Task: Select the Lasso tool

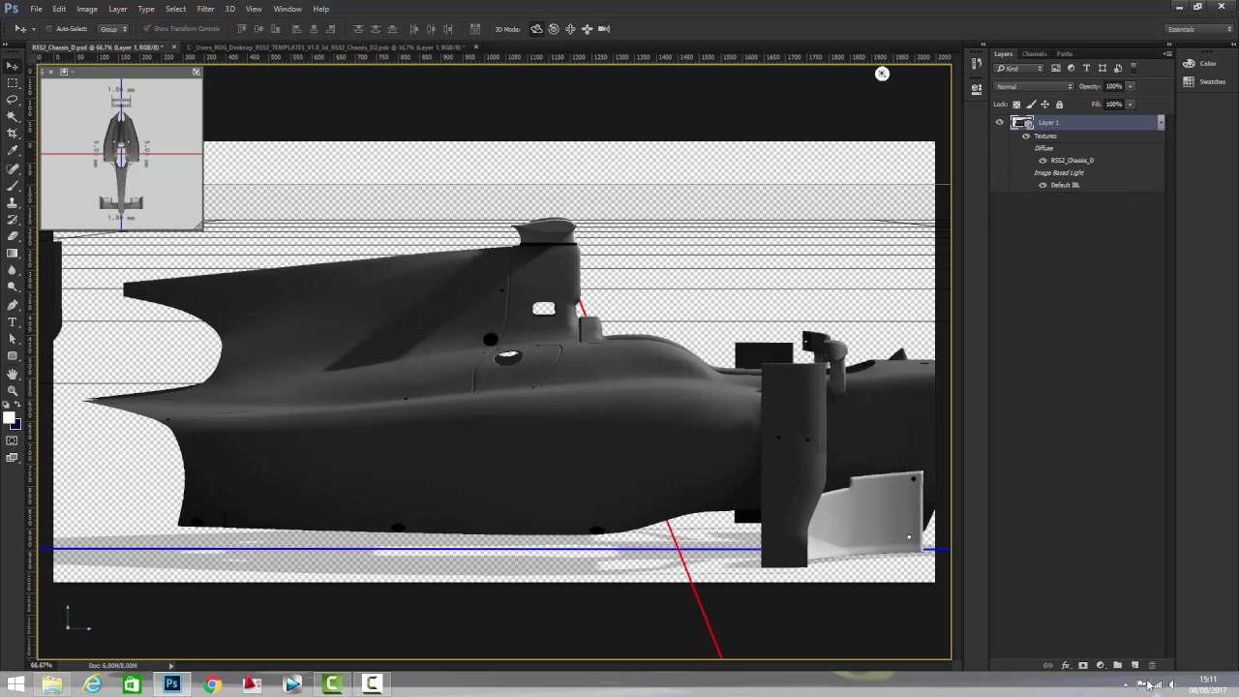Action: point(13,100)
